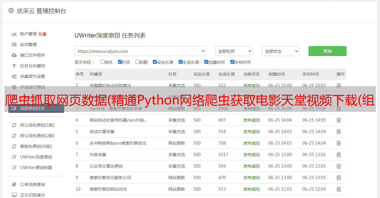
Task: Click the cloud upload icon for 接口文件相关
Action: pos(14,55)
